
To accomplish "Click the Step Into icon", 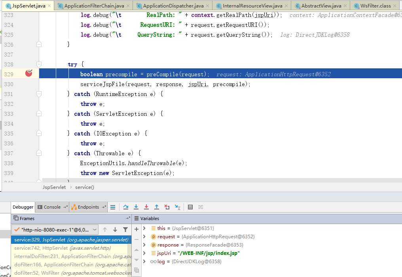I will tap(136, 207).
